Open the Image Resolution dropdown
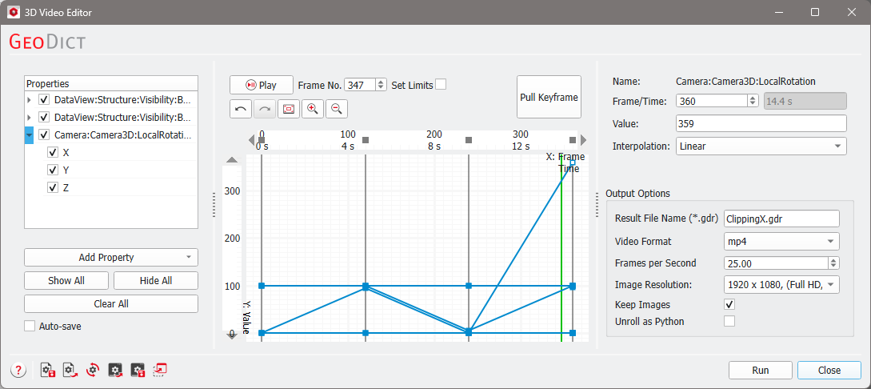This screenshot has width=871, height=389. pos(781,284)
